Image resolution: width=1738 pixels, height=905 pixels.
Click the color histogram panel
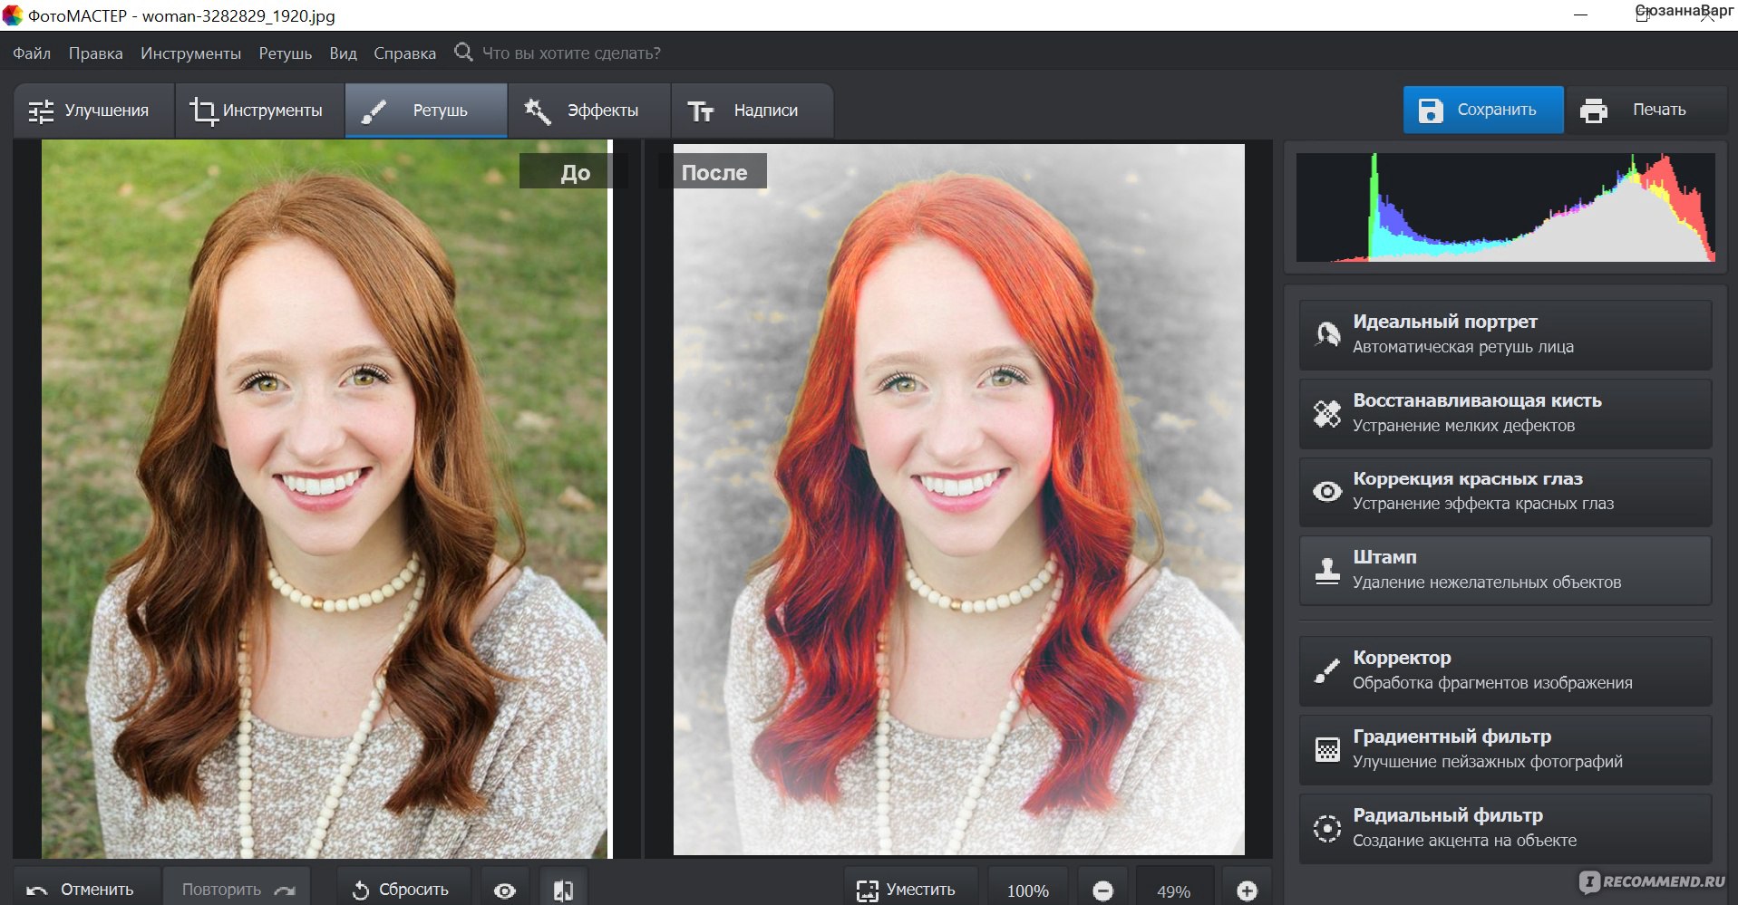pyautogui.click(x=1506, y=207)
